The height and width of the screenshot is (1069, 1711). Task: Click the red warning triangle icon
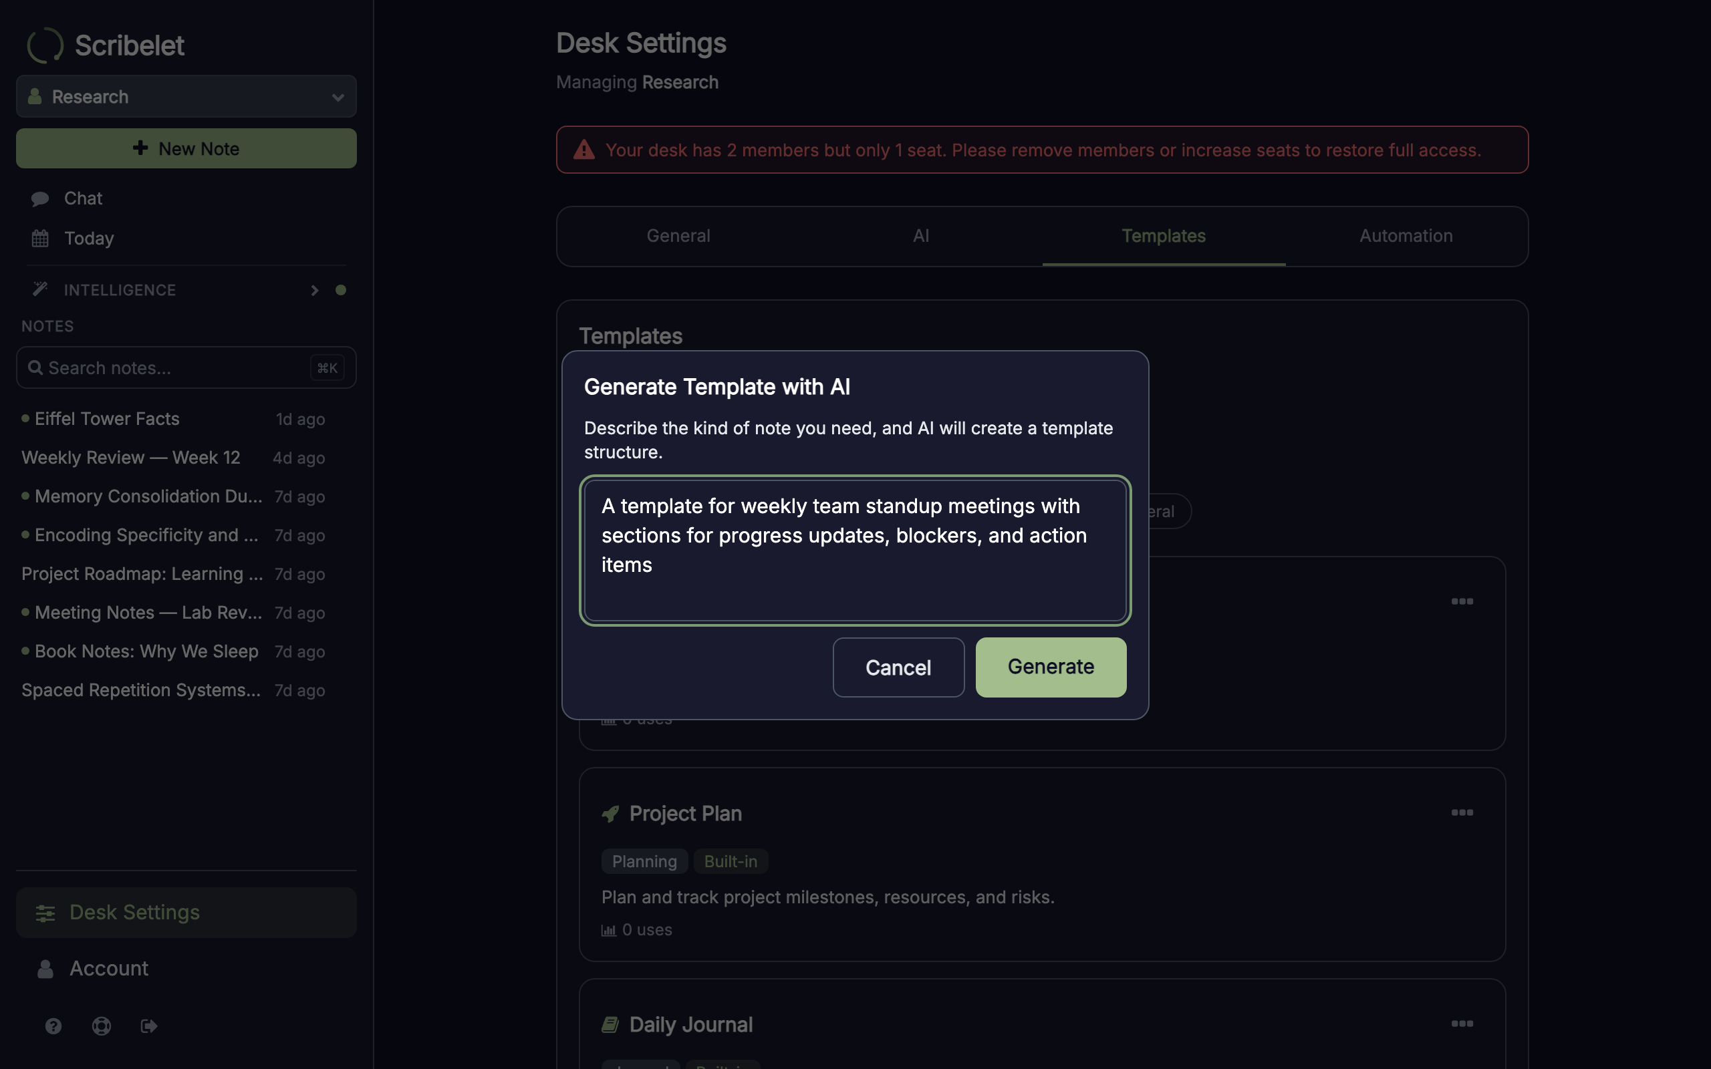[584, 150]
